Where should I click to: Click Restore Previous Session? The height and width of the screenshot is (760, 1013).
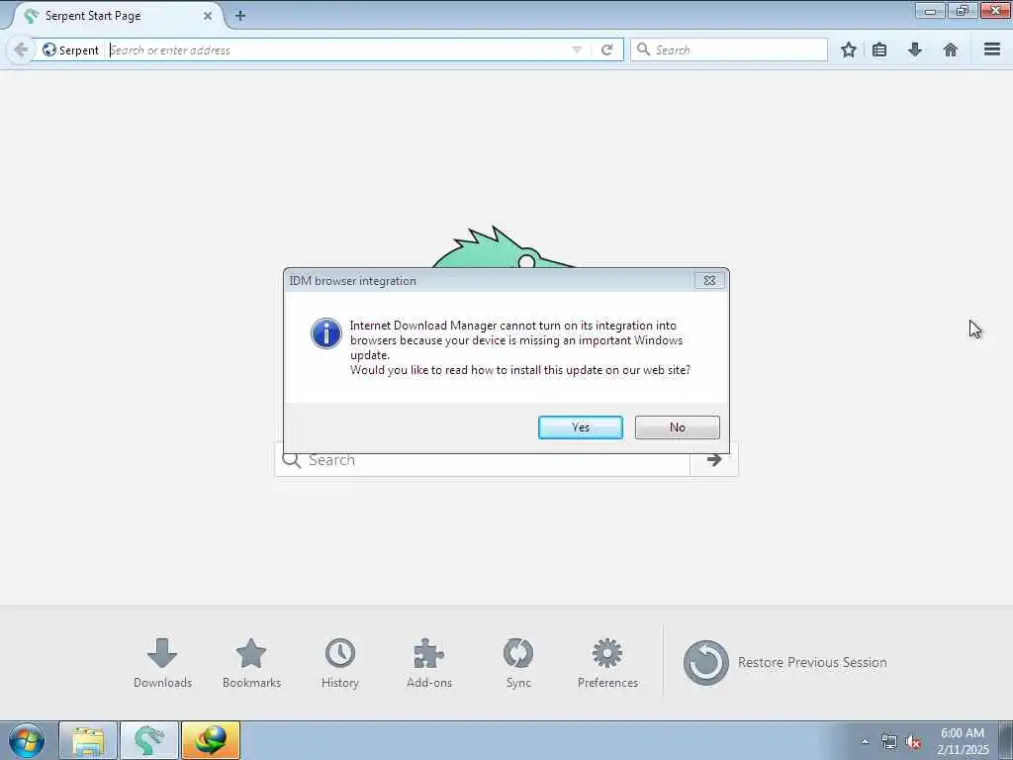click(x=784, y=662)
